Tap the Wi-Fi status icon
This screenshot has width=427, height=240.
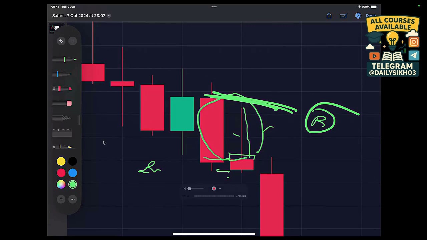pos(359,7)
